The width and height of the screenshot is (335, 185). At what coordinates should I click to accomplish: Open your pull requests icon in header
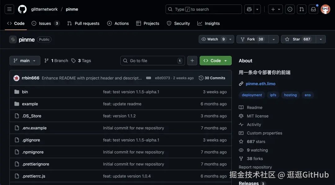pyautogui.click(x=302, y=9)
